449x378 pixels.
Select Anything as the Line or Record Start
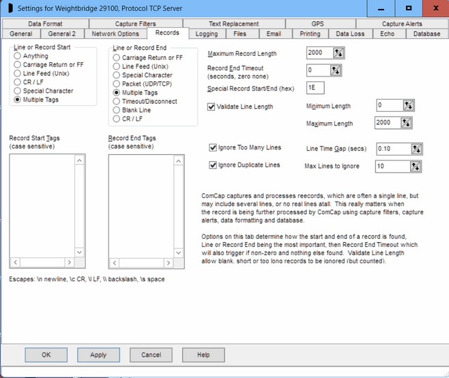click(x=18, y=56)
